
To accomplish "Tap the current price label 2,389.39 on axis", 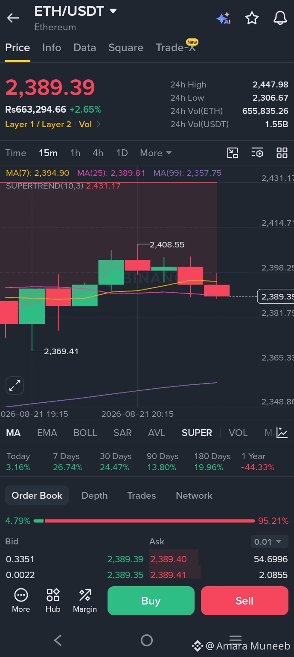I will click(x=276, y=297).
